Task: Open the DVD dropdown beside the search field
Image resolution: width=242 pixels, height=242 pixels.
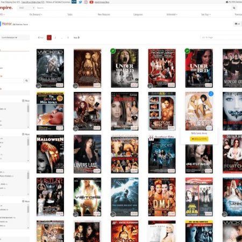Action: click(x=26, y=8)
